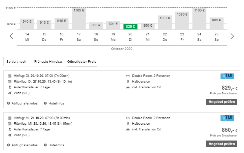The height and width of the screenshot is (153, 244).
Task: Select the 1166 € bar for Saturday 24
Action: coord(199,19)
